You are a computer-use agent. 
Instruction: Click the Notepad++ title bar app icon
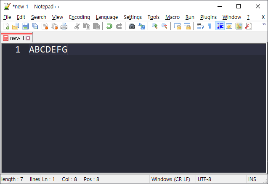pos(7,6)
